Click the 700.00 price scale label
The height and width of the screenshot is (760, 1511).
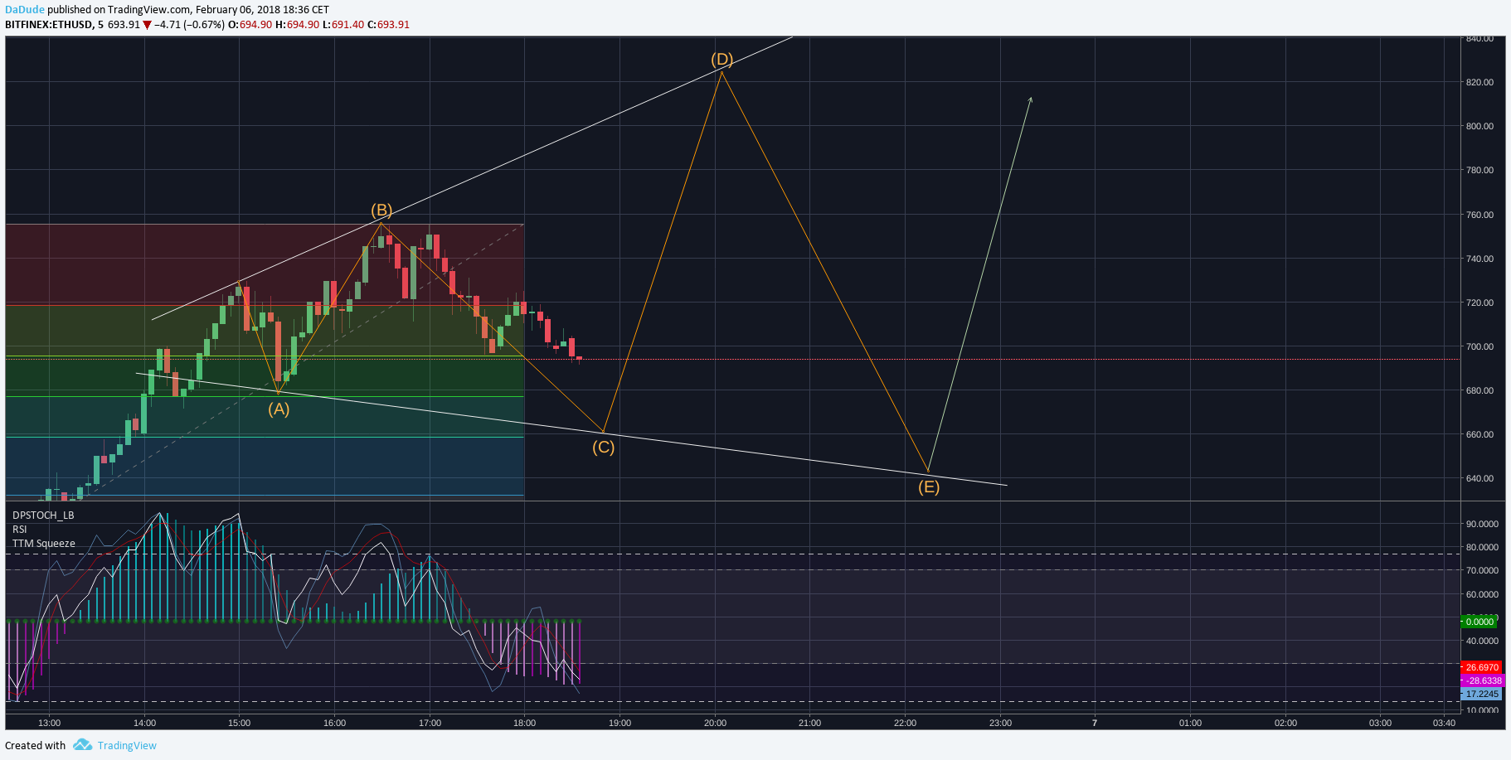[1480, 347]
